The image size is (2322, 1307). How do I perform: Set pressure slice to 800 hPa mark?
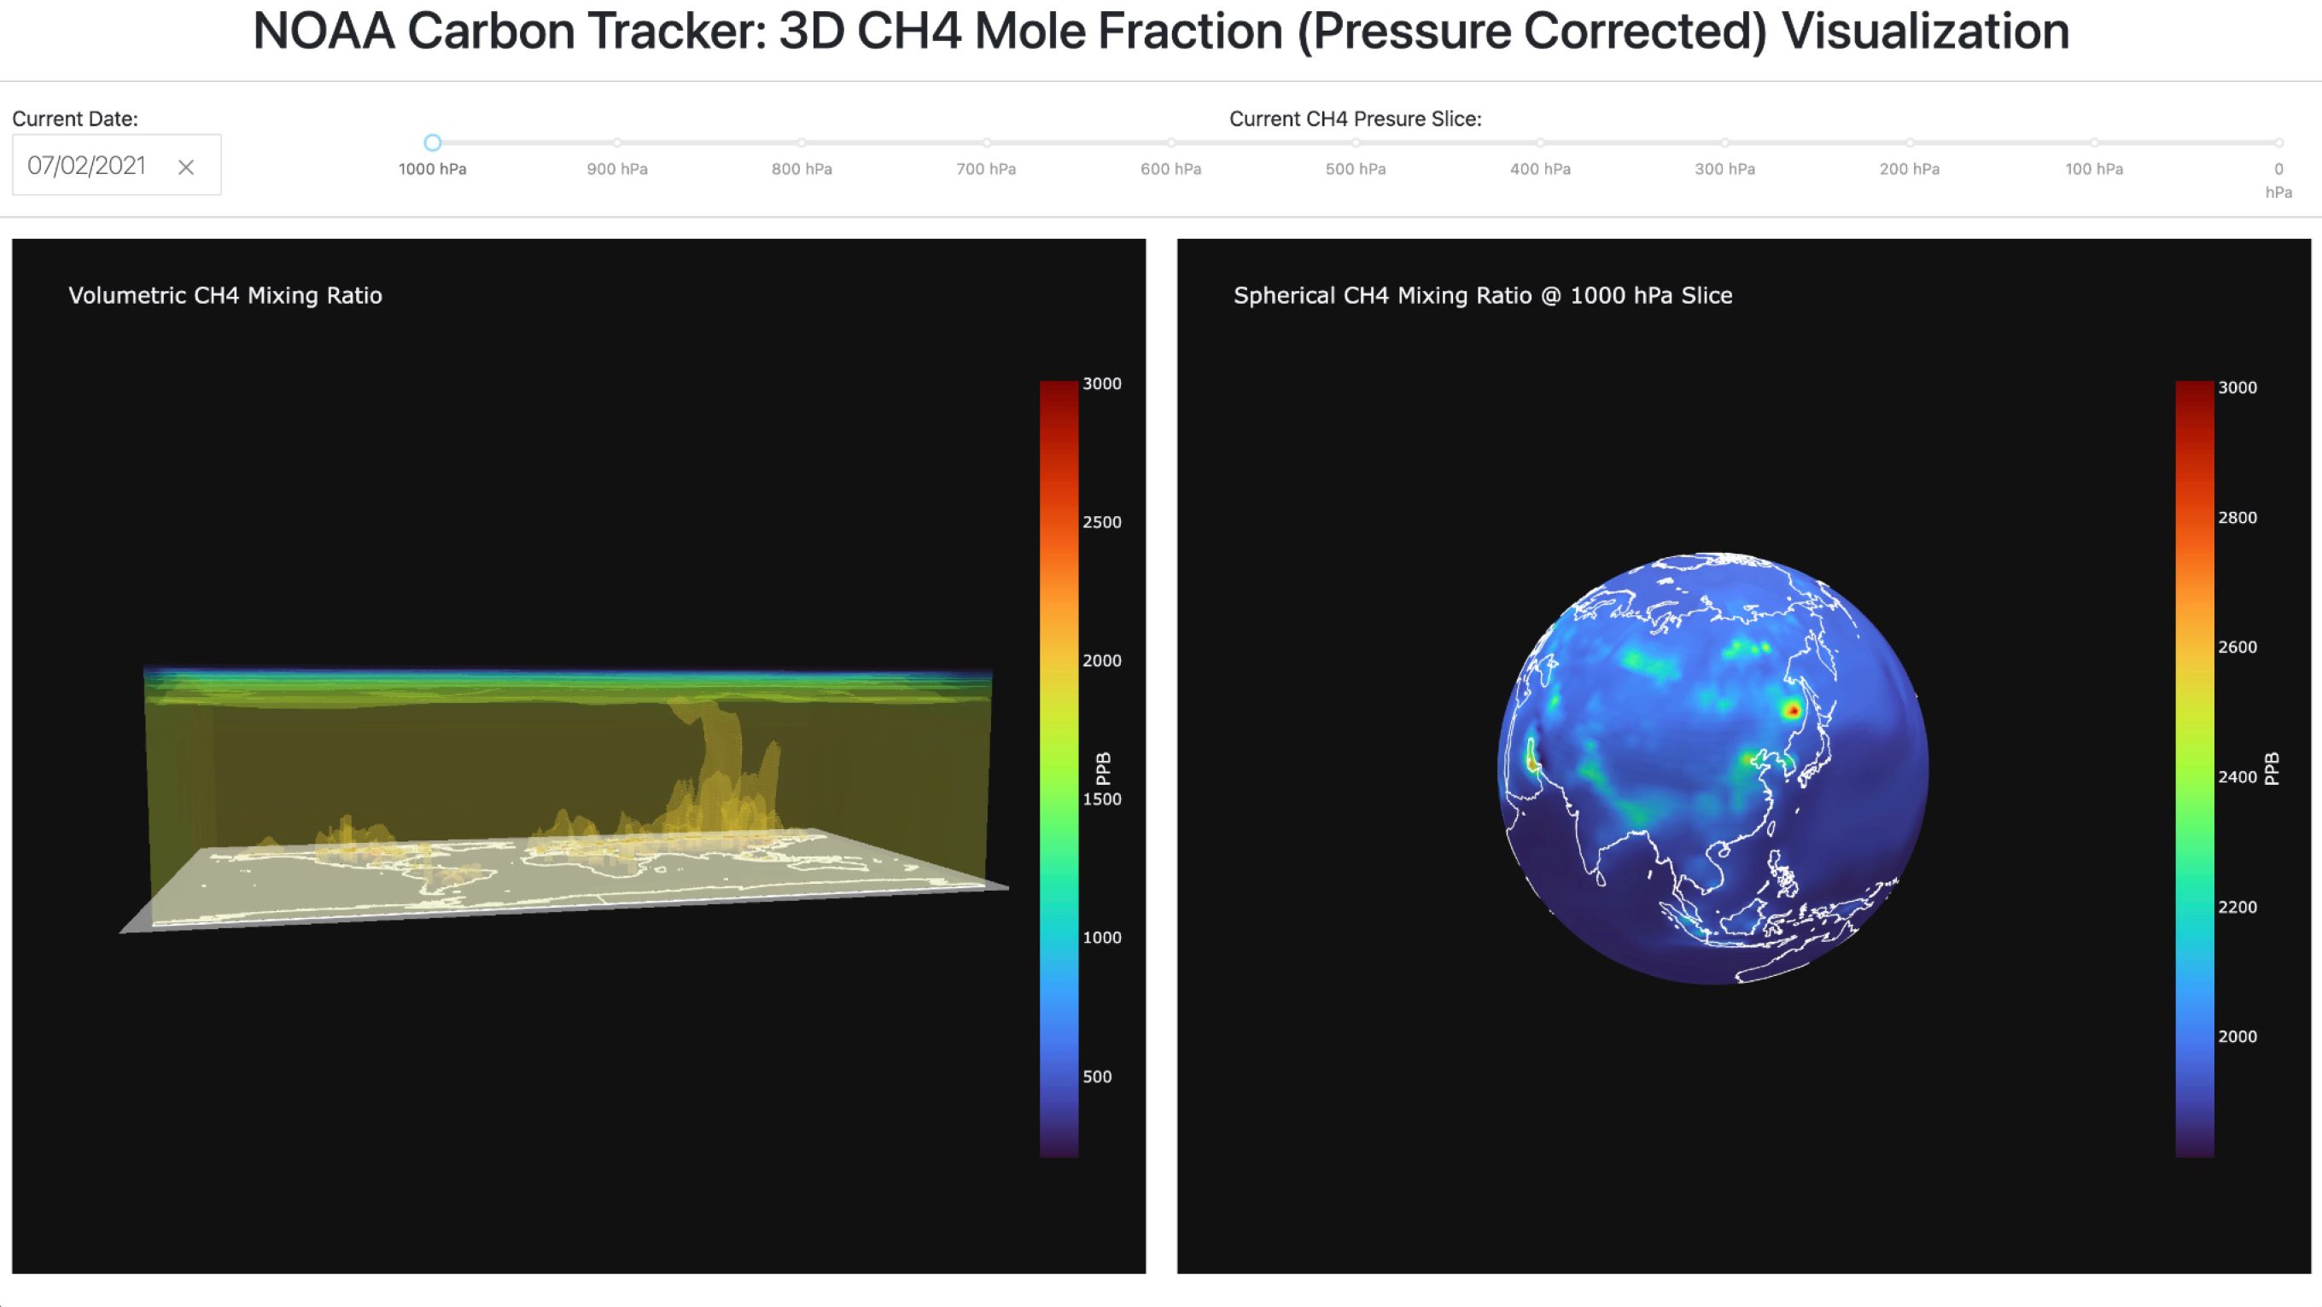coord(802,142)
